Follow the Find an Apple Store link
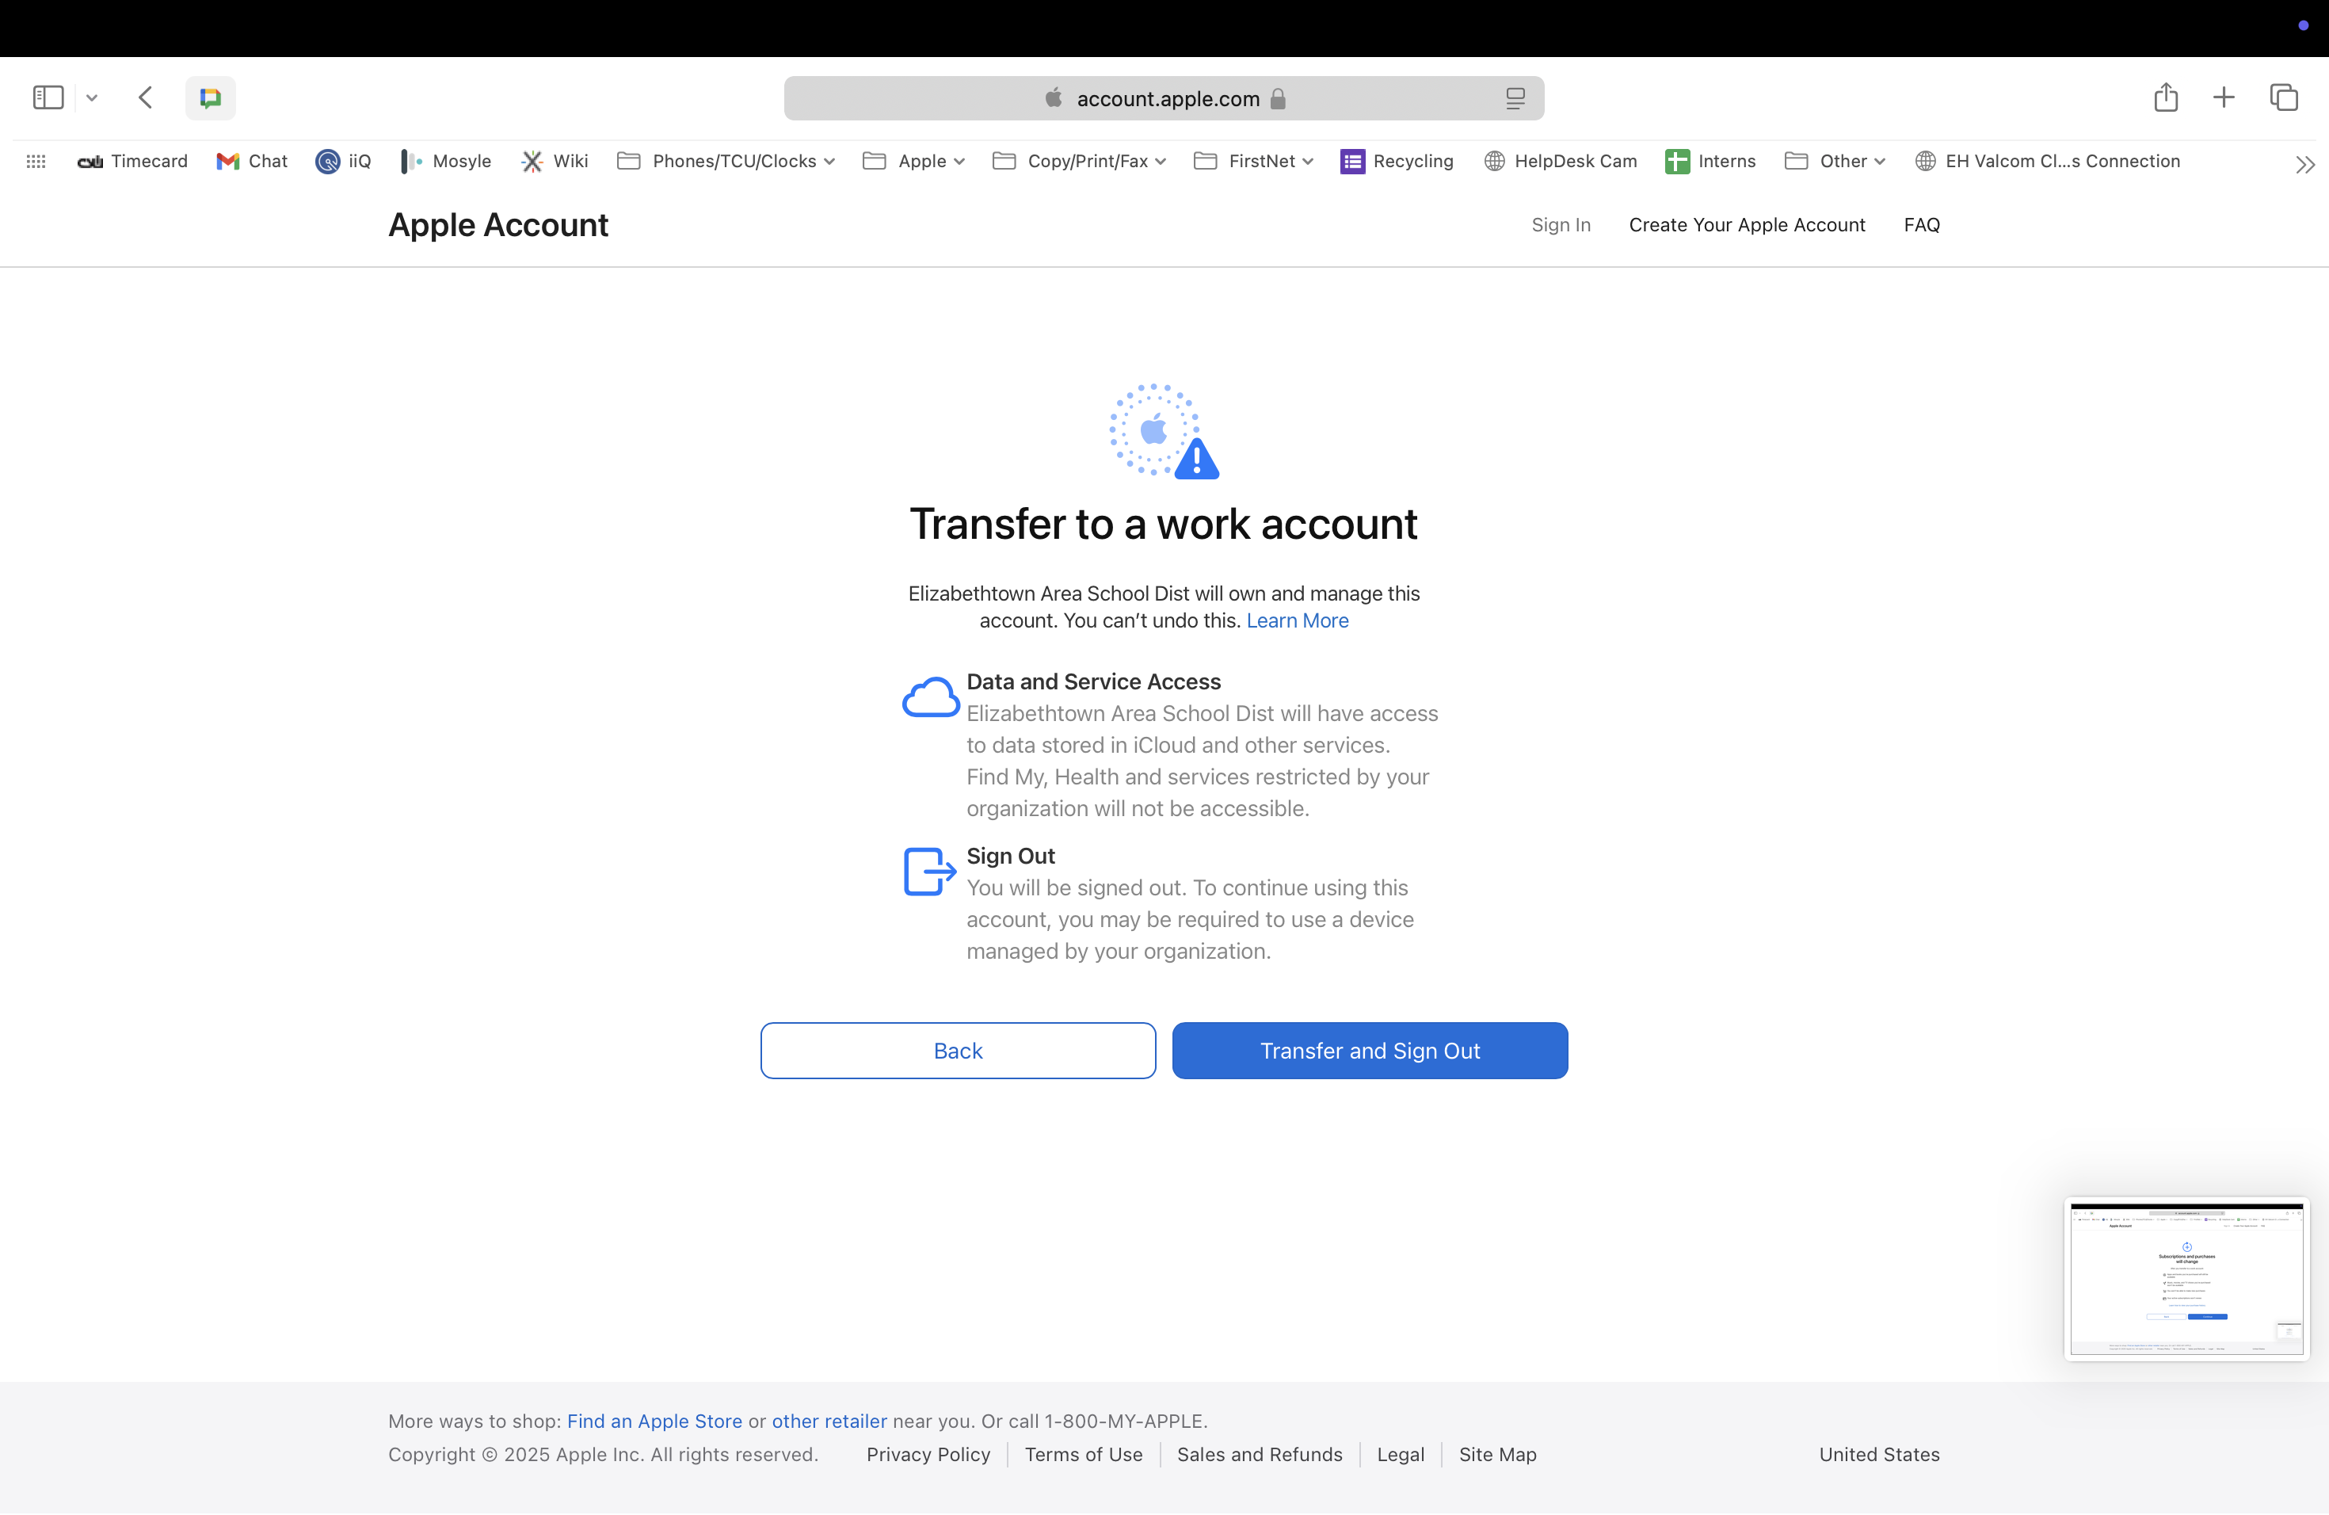The width and height of the screenshot is (2329, 1515). (654, 1421)
